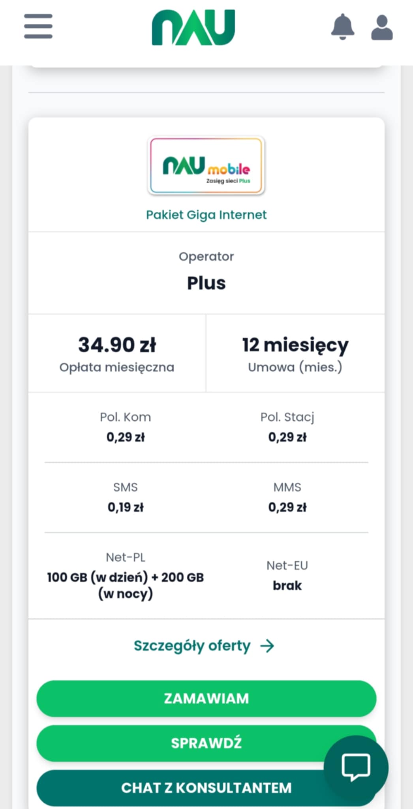413x809 pixels.
Task: Click the arrow next to Szczegóły oferty
Action: coord(267,646)
